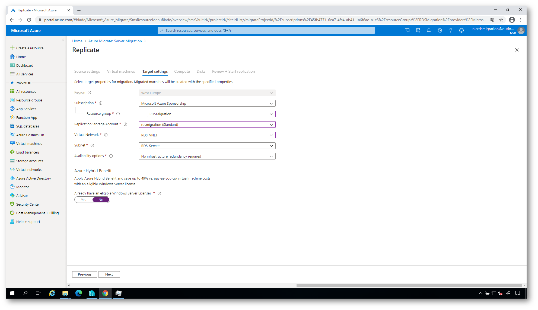The height and width of the screenshot is (310, 538).
Task: Switch to Source settings tab
Action: click(x=87, y=71)
